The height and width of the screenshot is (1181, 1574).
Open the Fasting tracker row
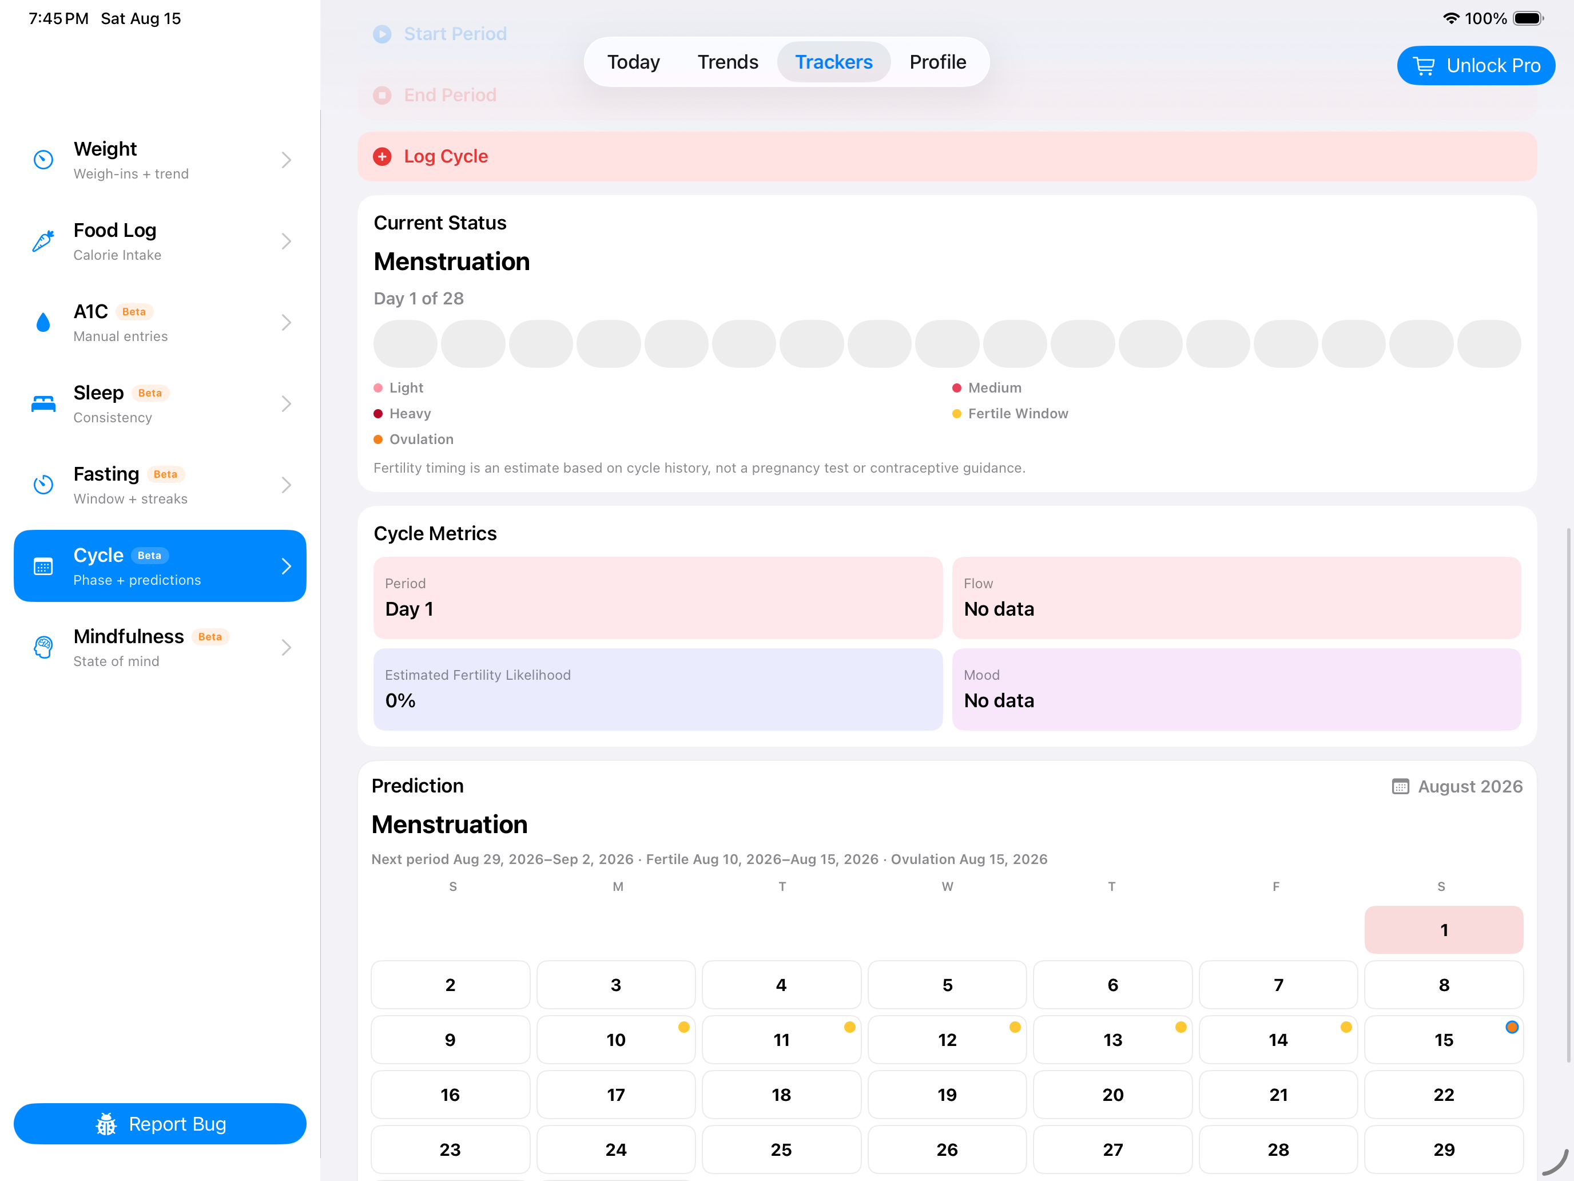[160, 485]
